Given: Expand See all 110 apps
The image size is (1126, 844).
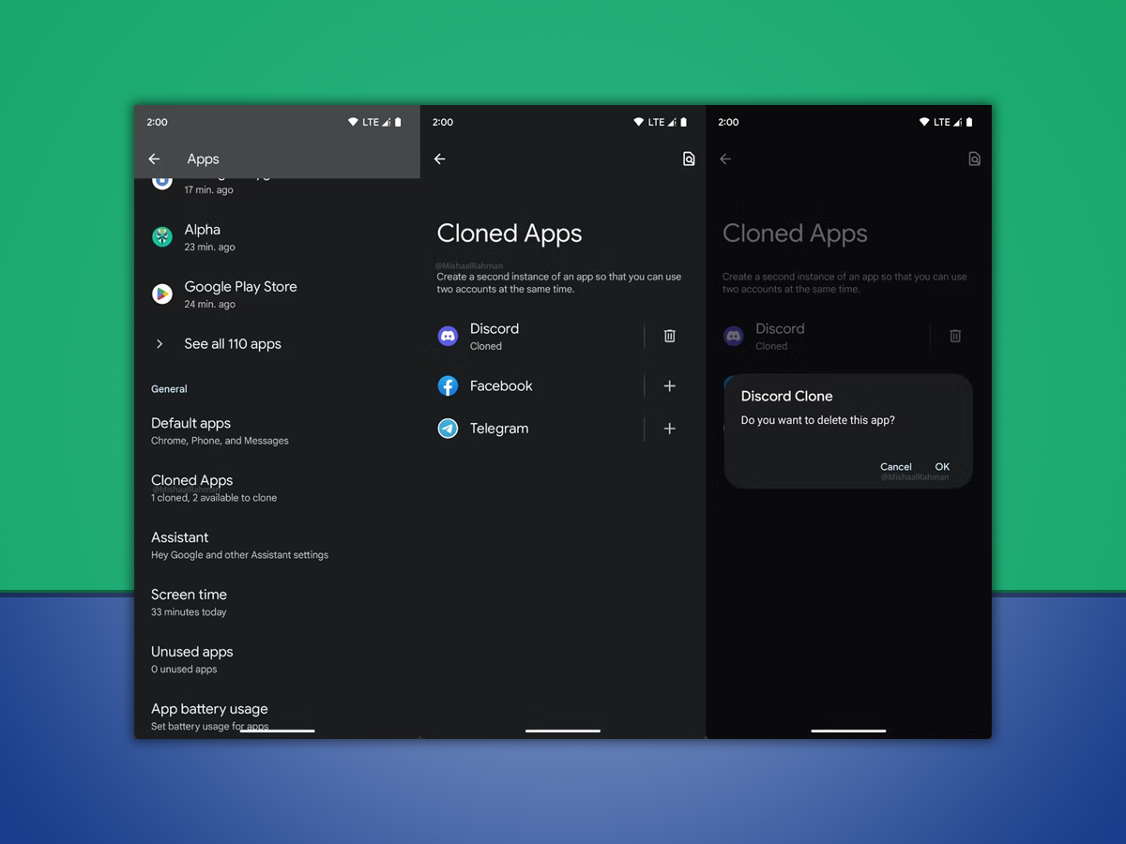Looking at the screenshot, I should point(232,344).
